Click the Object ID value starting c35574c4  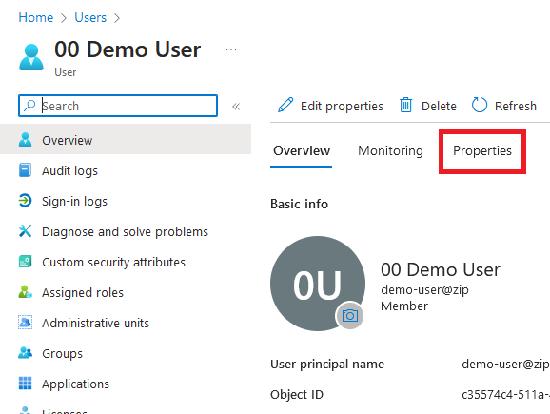[505, 395]
